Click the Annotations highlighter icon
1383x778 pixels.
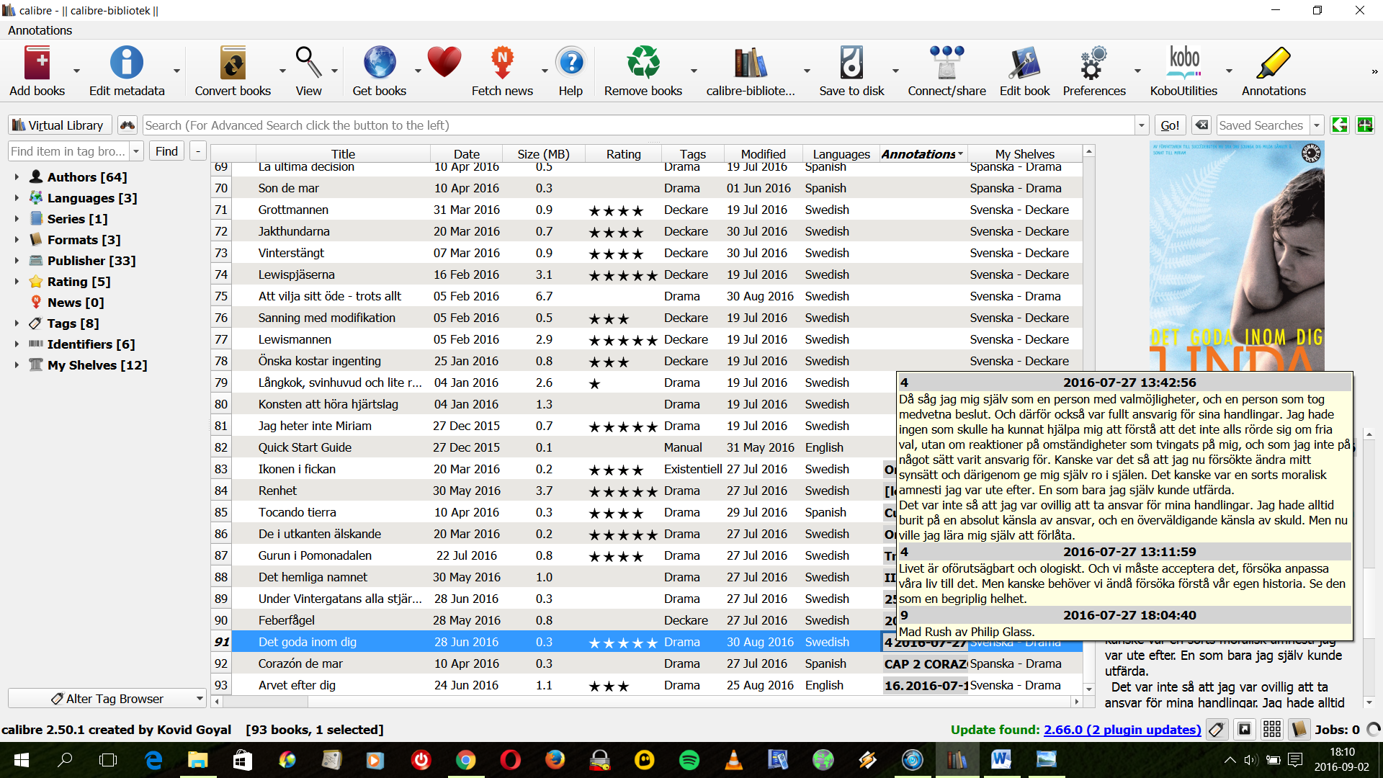(x=1273, y=63)
